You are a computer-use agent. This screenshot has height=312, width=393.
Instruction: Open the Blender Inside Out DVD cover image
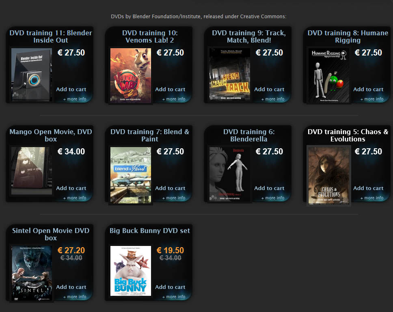point(32,75)
